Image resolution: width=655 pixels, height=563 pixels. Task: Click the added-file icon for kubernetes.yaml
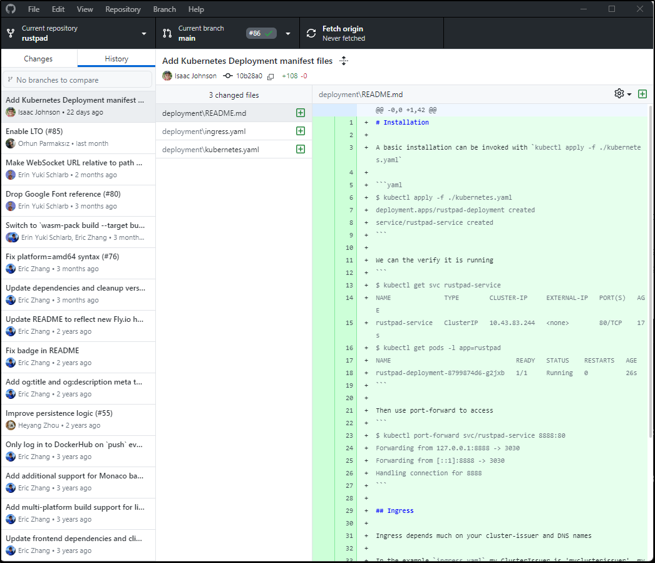coord(301,149)
